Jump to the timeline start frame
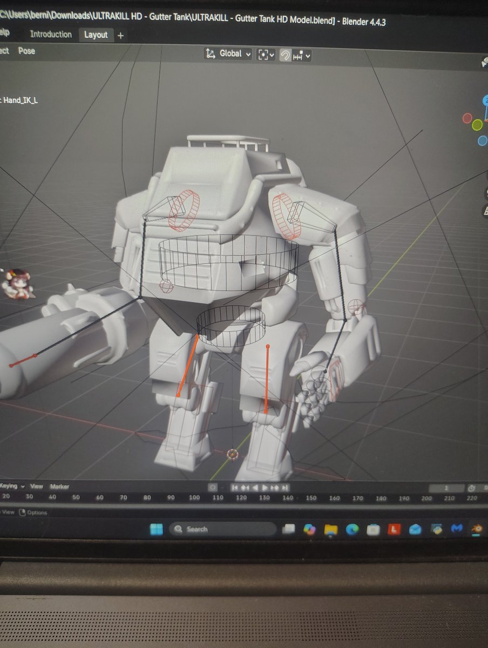The width and height of the screenshot is (488, 648). 234,488
